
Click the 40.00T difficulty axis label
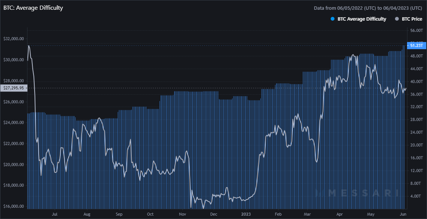pyautogui.click(x=416, y=81)
